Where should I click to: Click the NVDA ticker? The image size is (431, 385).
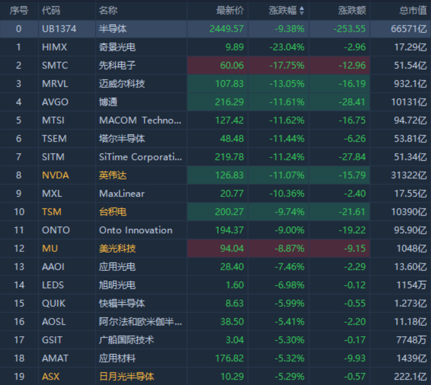(55, 175)
